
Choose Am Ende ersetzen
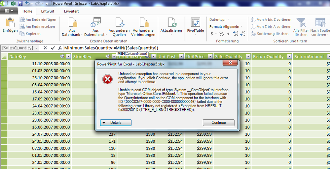coord(37,27)
